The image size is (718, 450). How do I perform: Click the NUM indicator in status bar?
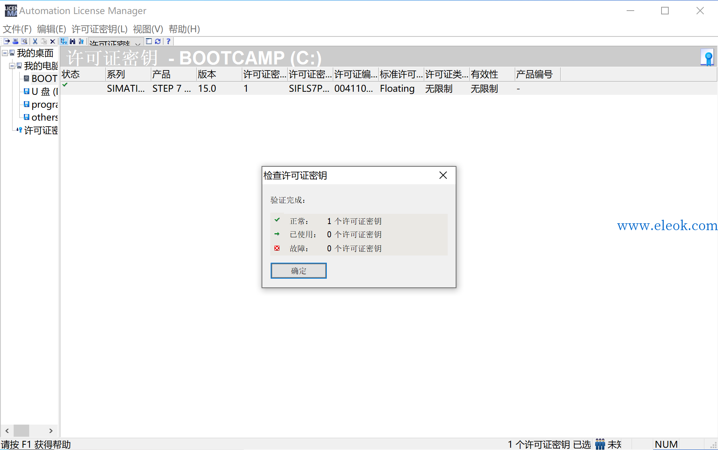(666, 444)
